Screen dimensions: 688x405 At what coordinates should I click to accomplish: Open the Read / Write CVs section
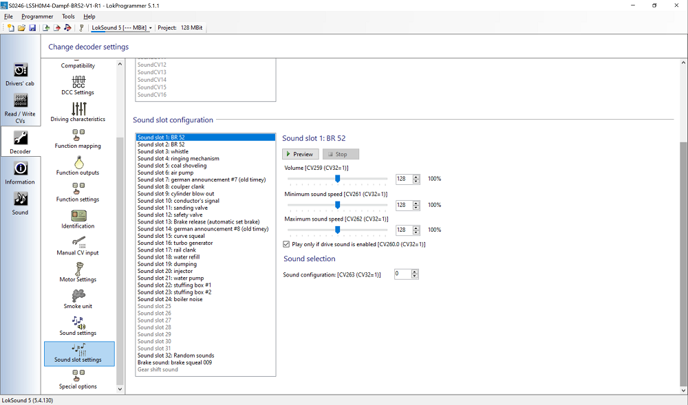(x=20, y=105)
